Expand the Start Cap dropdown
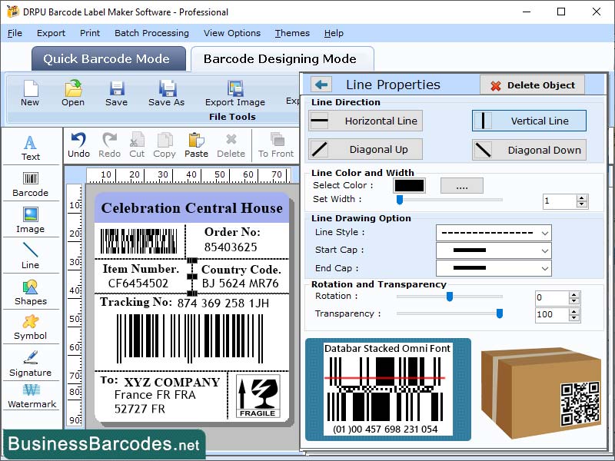This screenshot has height=461, width=615. coord(493,250)
